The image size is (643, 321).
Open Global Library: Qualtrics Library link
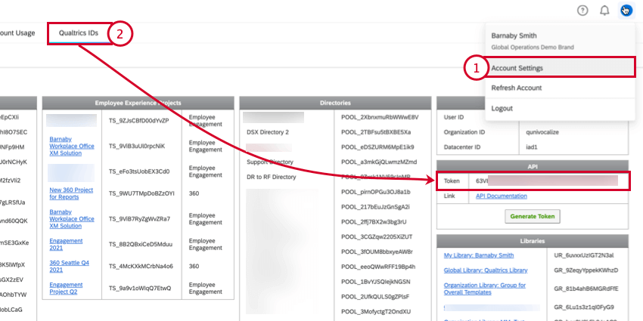[x=486, y=270]
